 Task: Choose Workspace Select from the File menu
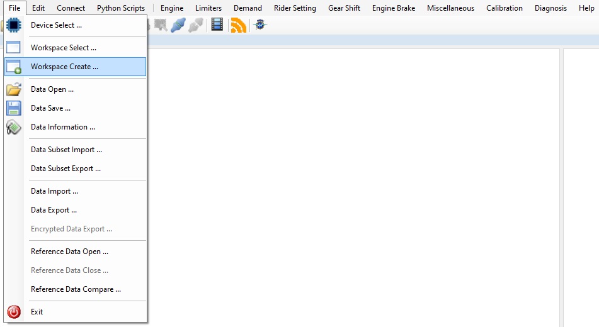pos(75,48)
